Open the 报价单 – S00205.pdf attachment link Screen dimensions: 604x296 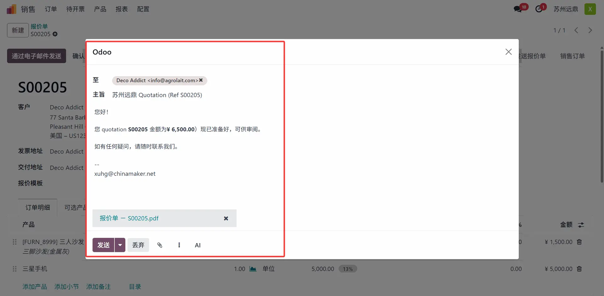click(x=129, y=218)
